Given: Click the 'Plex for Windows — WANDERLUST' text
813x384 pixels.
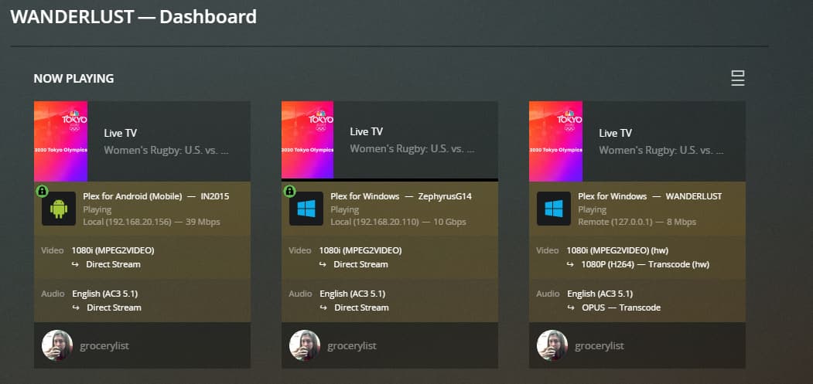Looking at the screenshot, I should [650, 197].
